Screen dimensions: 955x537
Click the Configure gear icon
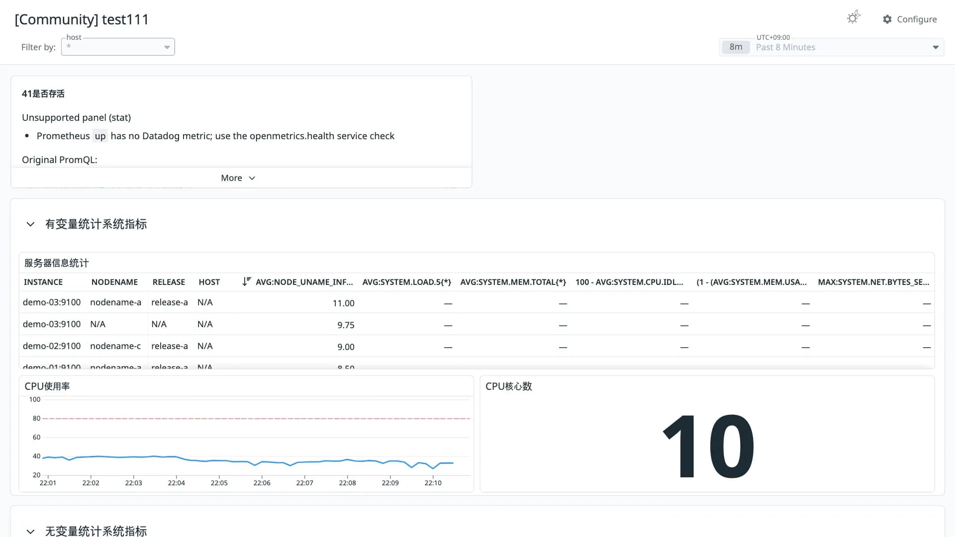pos(887,19)
